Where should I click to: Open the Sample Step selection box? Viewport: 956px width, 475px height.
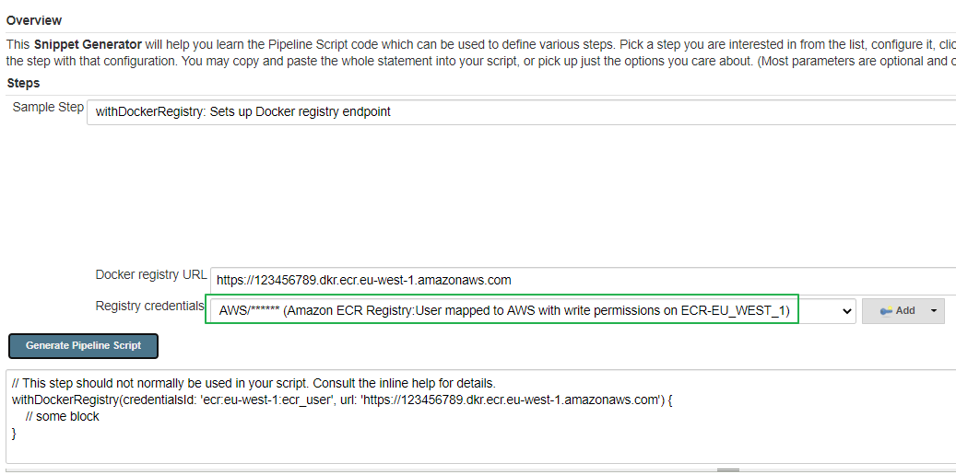[x=521, y=112]
